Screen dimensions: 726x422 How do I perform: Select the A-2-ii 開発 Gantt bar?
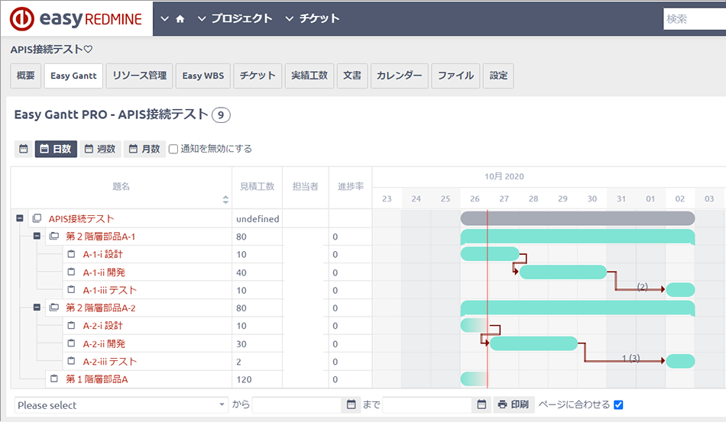[x=534, y=343]
